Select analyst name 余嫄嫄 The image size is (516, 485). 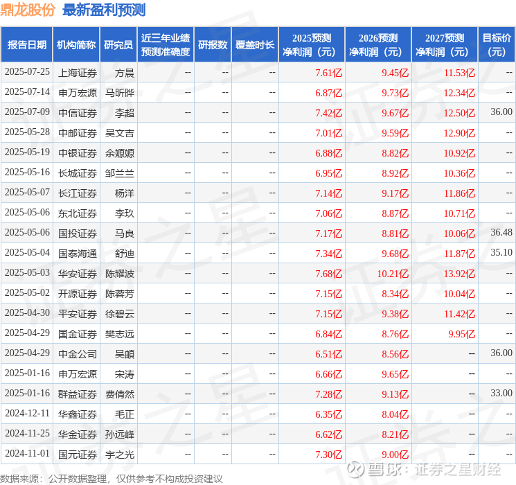click(120, 153)
